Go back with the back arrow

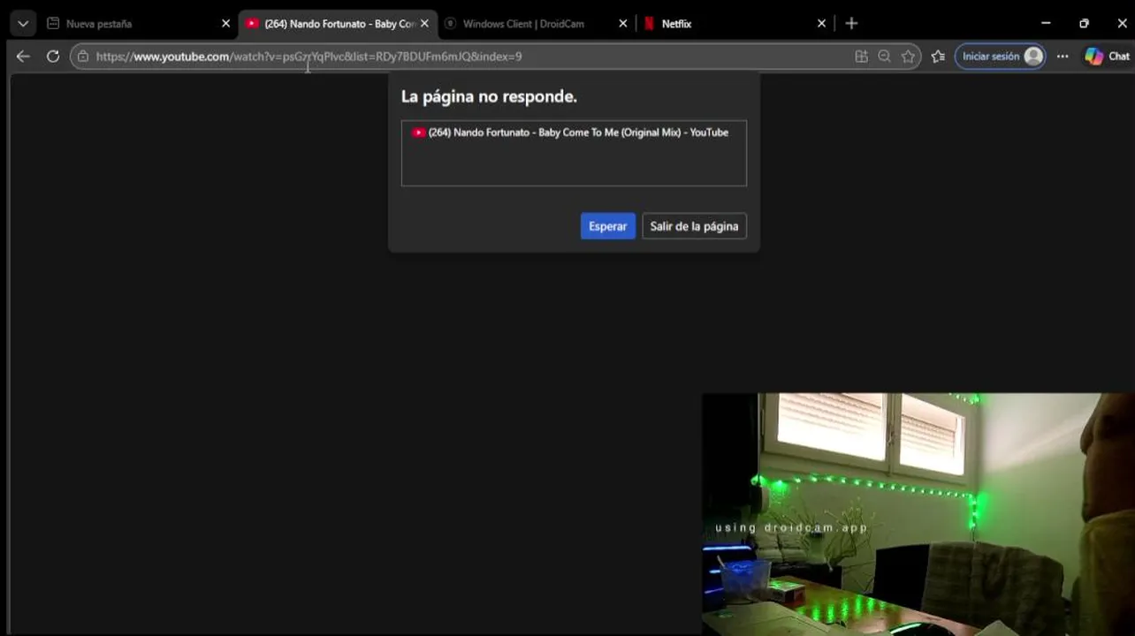(x=23, y=57)
